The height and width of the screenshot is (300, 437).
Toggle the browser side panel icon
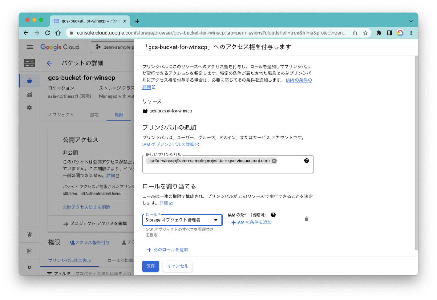(389, 33)
